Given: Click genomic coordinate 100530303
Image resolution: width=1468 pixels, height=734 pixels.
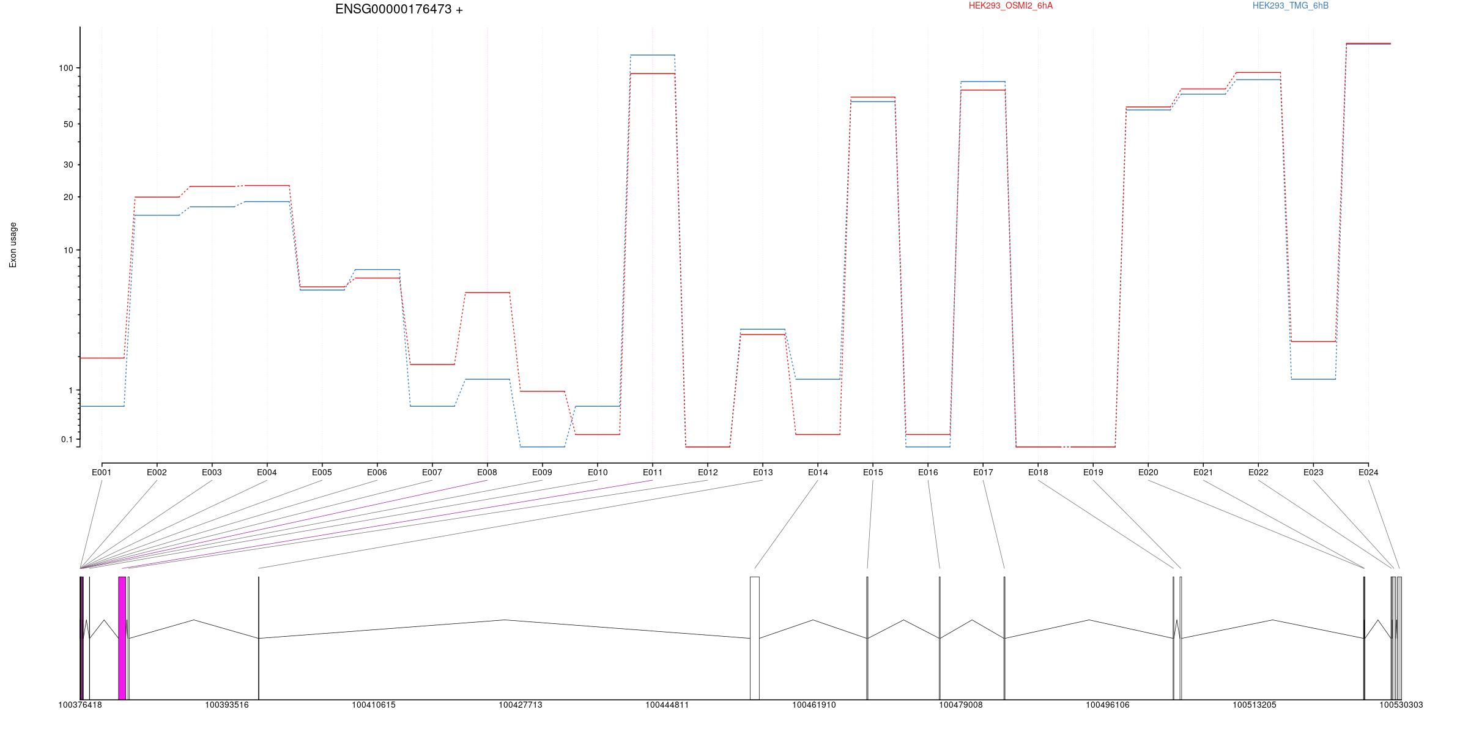Looking at the screenshot, I should (x=1401, y=705).
